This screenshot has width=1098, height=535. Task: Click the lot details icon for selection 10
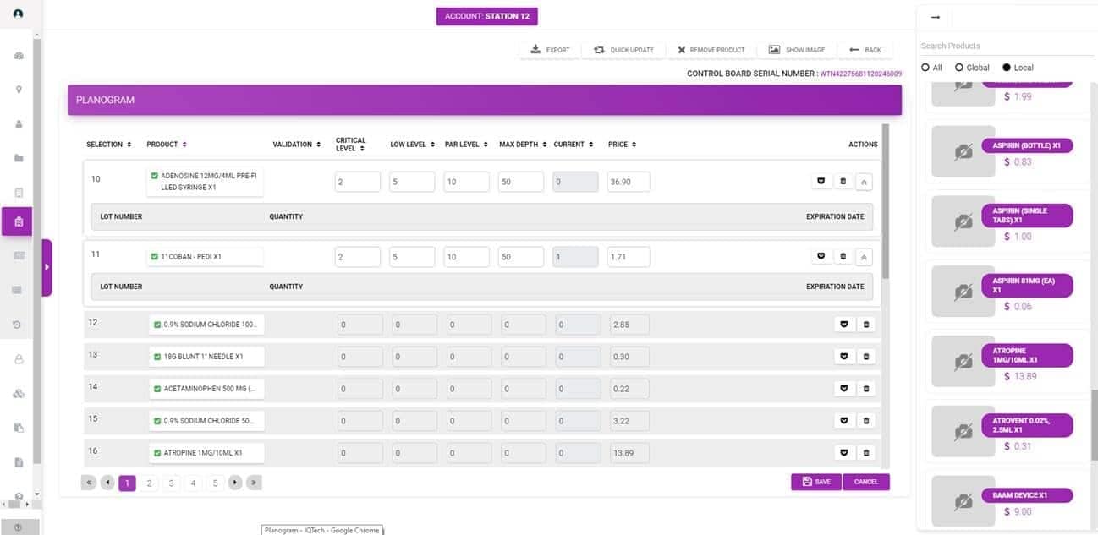pos(821,181)
